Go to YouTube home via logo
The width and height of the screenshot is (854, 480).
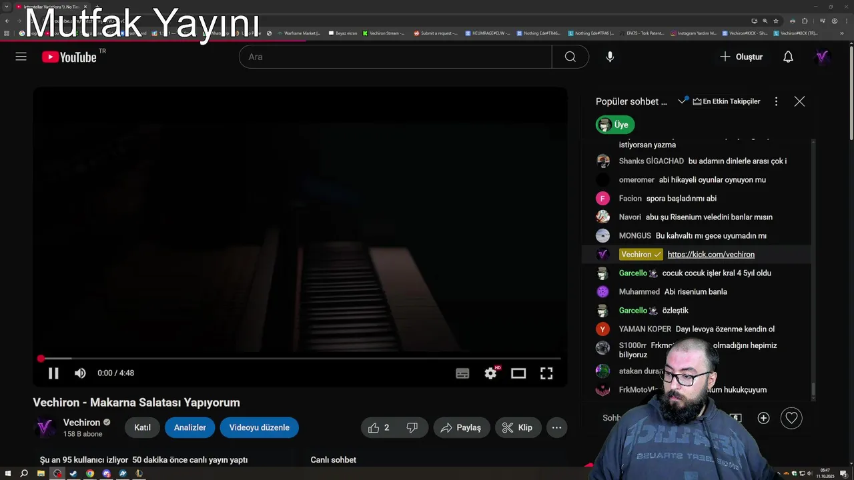point(69,57)
